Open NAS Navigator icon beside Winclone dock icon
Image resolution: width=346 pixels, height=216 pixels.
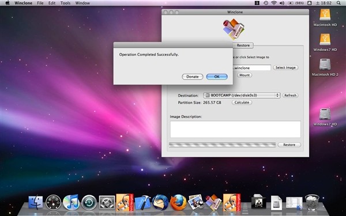[231, 202]
